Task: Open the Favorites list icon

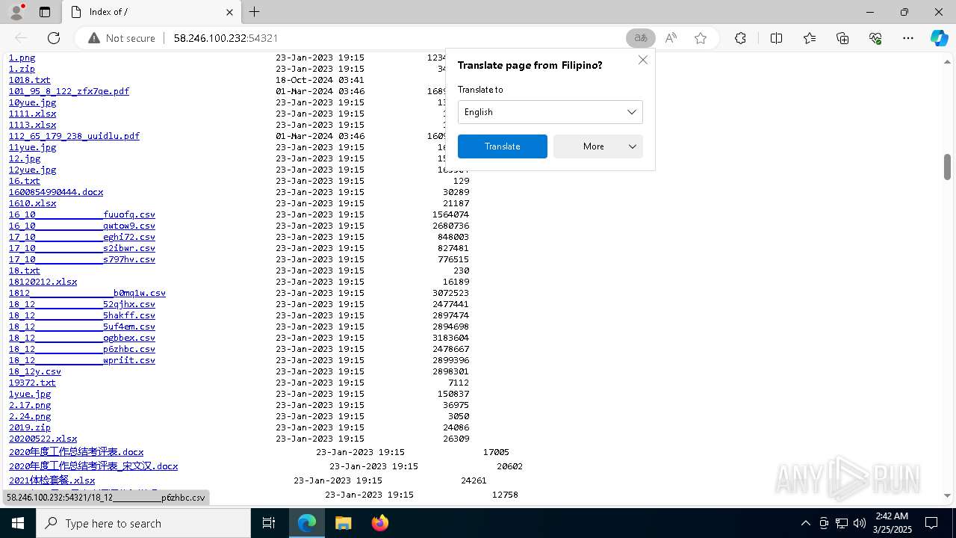Action: coord(810,38)
